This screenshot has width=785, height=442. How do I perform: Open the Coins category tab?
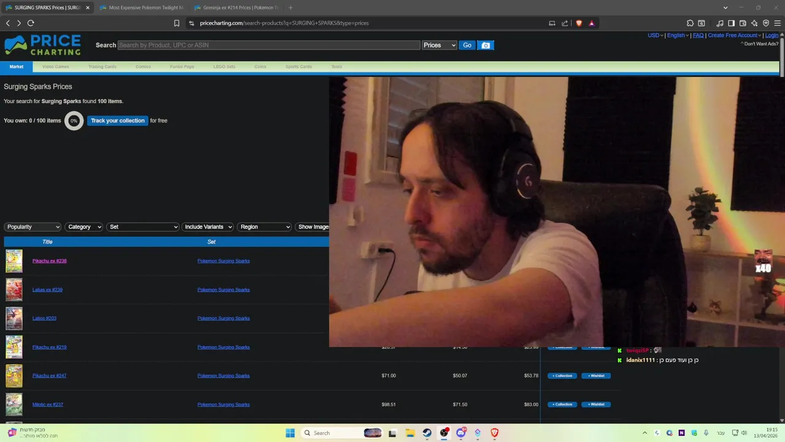(260, 66)
